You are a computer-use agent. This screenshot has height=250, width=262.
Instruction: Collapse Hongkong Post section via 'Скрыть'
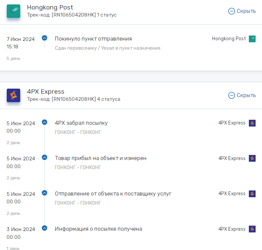[x=246, y=11]
